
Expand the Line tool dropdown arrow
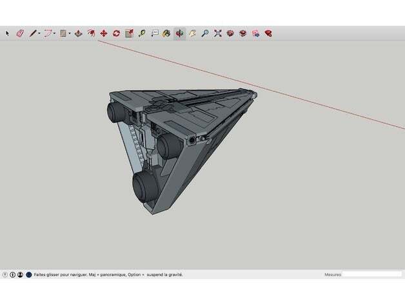coord(39,33)
